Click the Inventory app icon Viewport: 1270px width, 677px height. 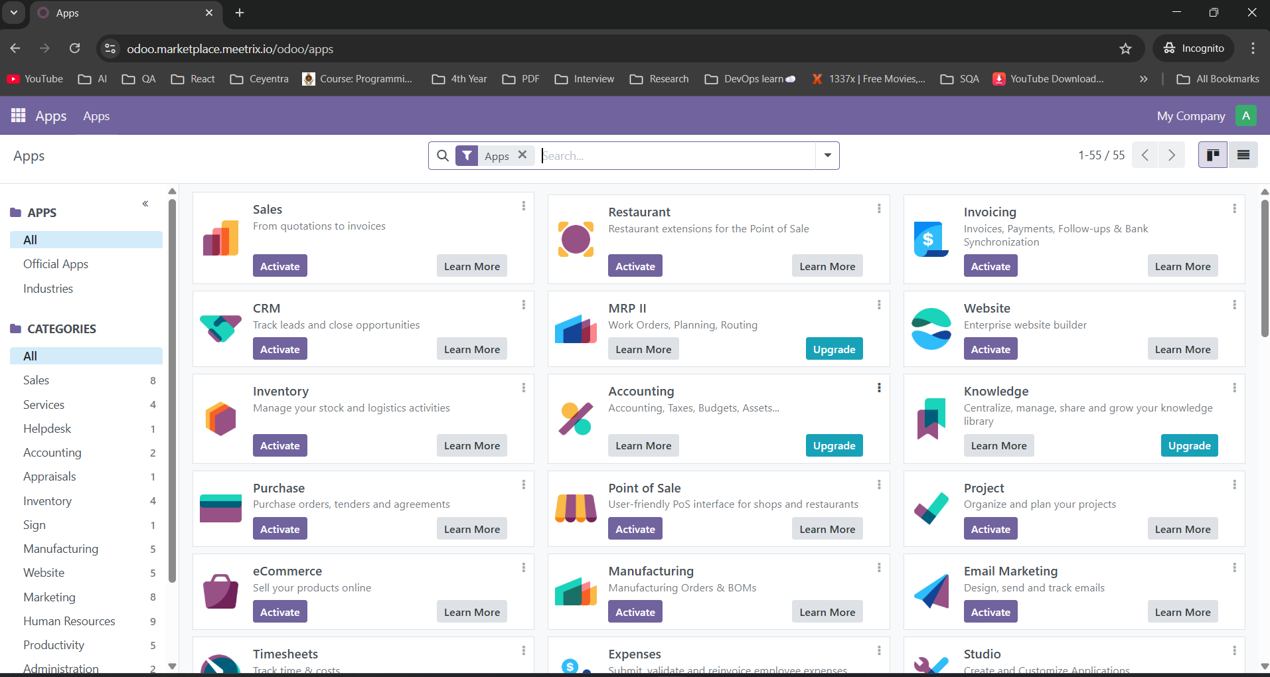coord(220,418)
